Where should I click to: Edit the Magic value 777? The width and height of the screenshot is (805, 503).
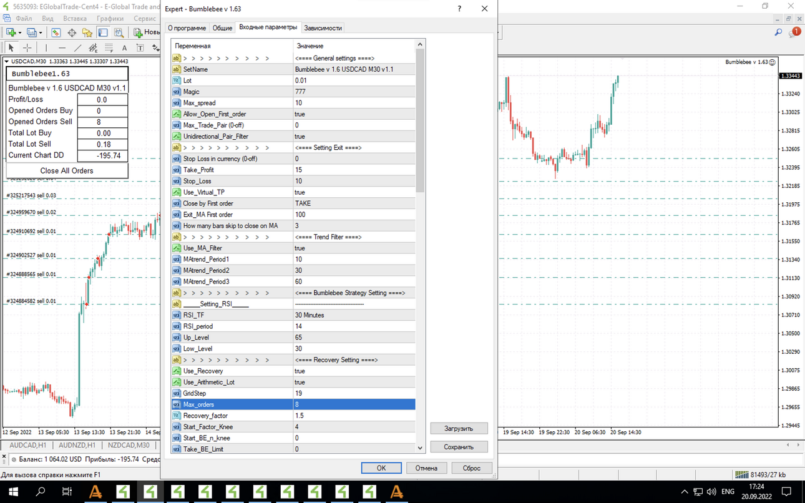click(354, 92)
